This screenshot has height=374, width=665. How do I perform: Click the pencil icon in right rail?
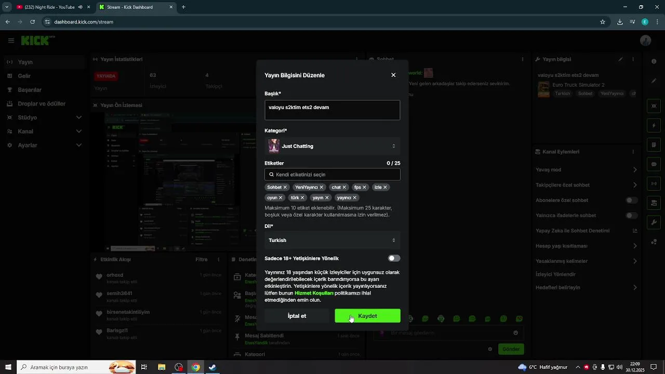click(654, 81)
